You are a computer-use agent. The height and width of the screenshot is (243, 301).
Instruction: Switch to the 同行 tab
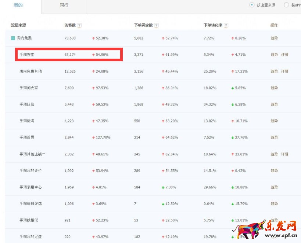tap(64, 5)
